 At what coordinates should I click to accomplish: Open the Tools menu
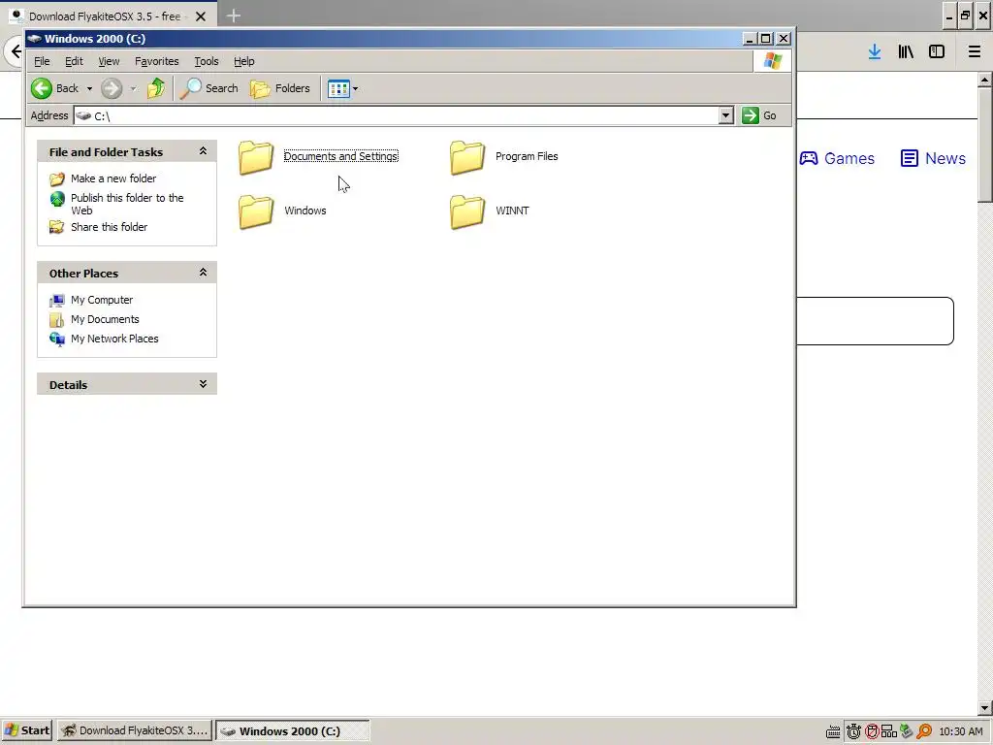tap(206, 61)
